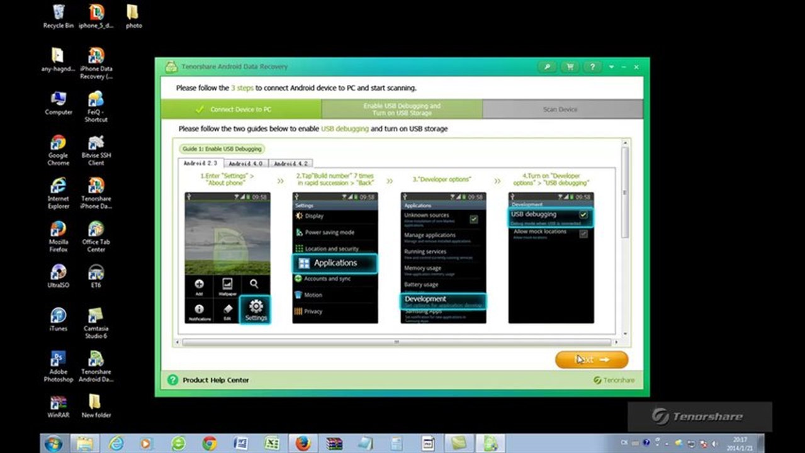Image resolution: width=805 pixels, height=453 pixels.
Task: Select the WinRAR desktop icon
Action: point(58,406)
